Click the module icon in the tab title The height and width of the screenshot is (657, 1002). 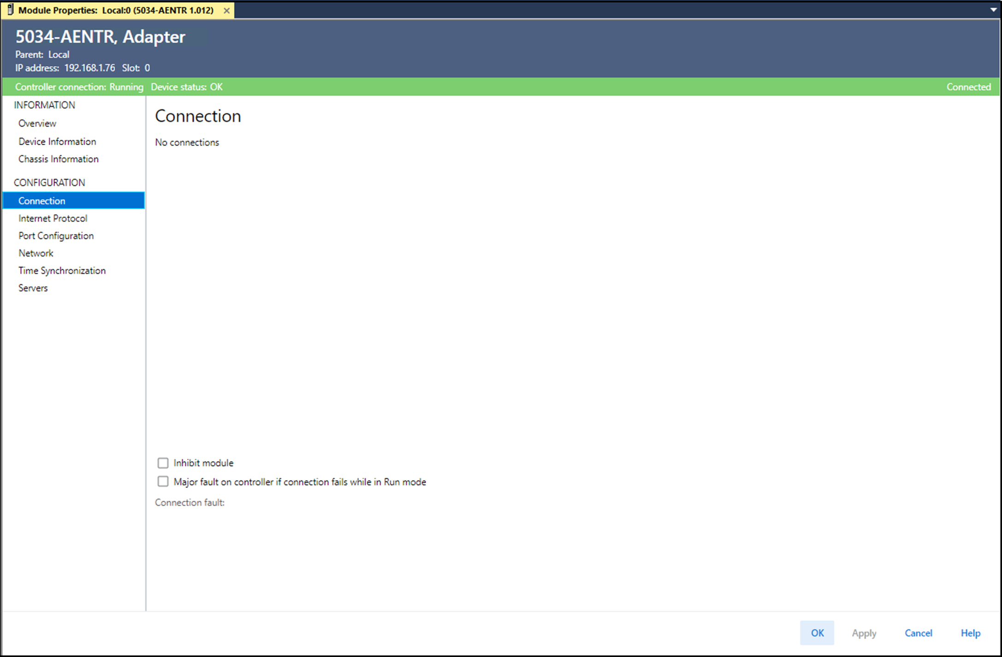10,10
